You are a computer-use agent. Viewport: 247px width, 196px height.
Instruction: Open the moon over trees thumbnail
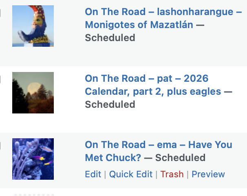33,93
